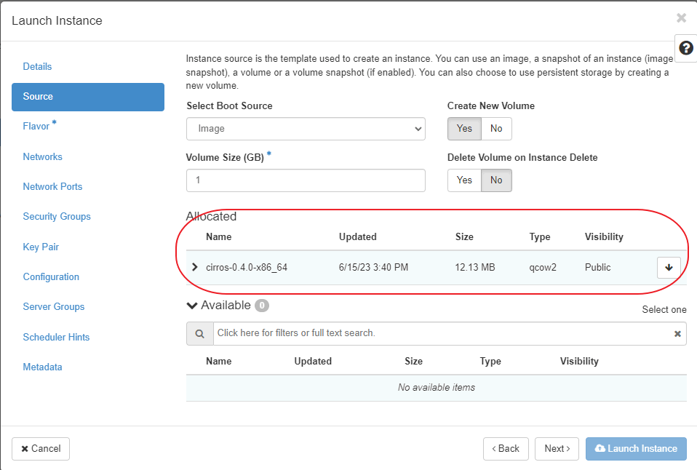Expand cirros-0.4.0-x86_64 row details
Viewport: 697px width, 470px height.
[x=194, y=267]
